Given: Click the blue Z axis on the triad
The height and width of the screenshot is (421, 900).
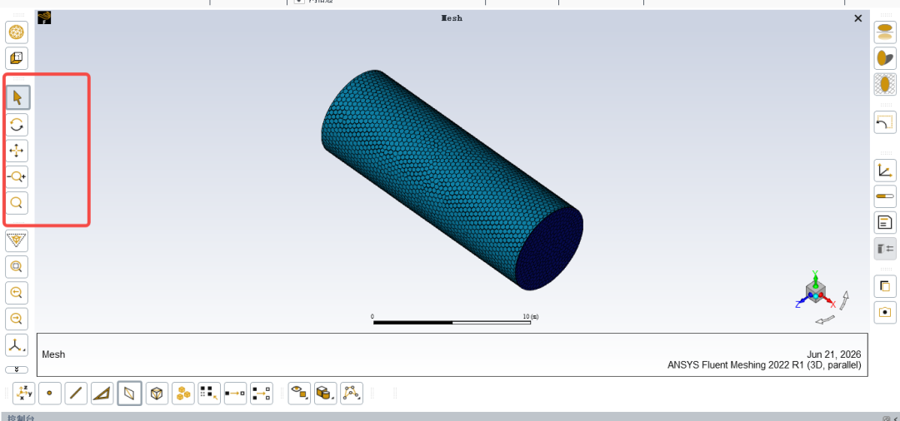Looking at the screenshot, I should (802, 302).
